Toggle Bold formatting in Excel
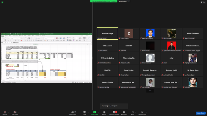 click(9, 40)
